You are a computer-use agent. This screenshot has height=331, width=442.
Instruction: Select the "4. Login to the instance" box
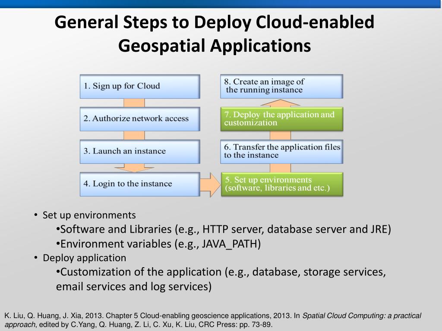point(140,184)
